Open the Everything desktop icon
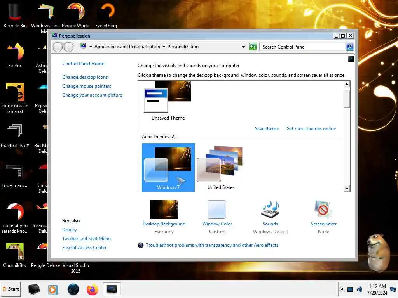 click(106, 15)
